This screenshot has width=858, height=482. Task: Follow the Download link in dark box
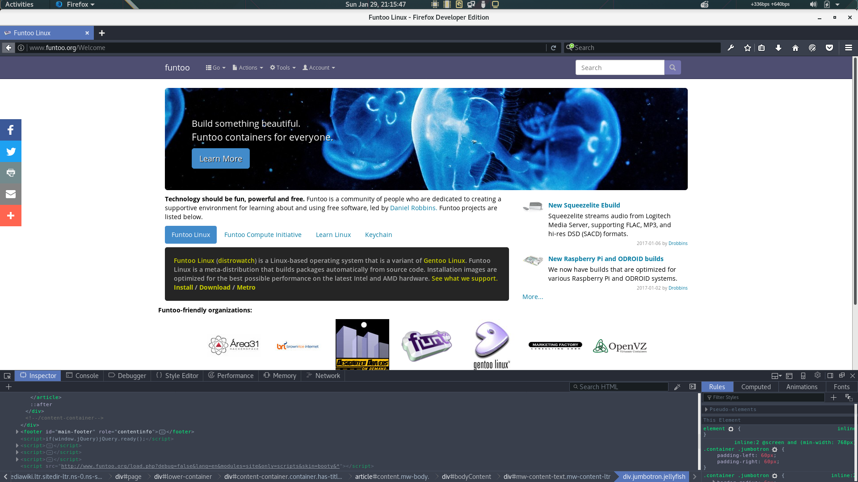tap(215, 287)
